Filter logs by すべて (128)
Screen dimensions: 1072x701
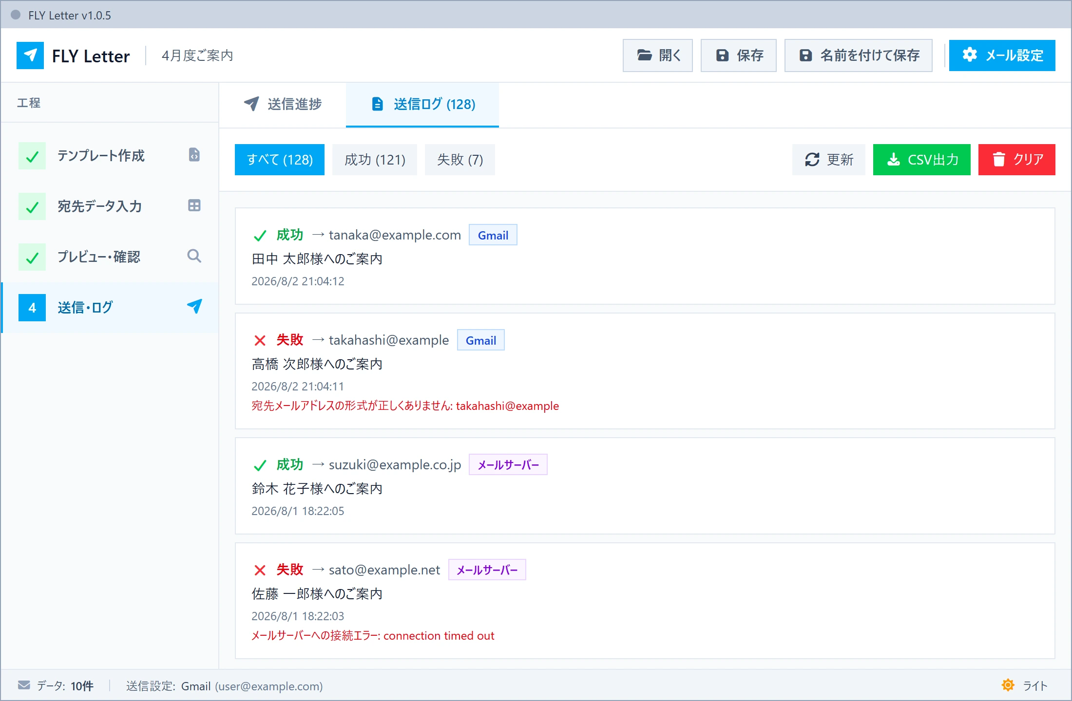[x=280, y=160]
